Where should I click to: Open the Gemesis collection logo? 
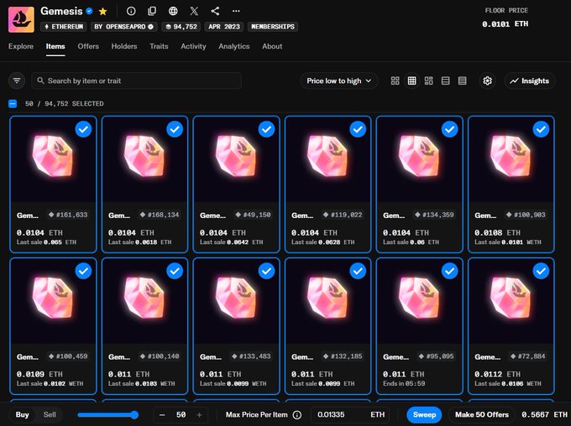21,19
